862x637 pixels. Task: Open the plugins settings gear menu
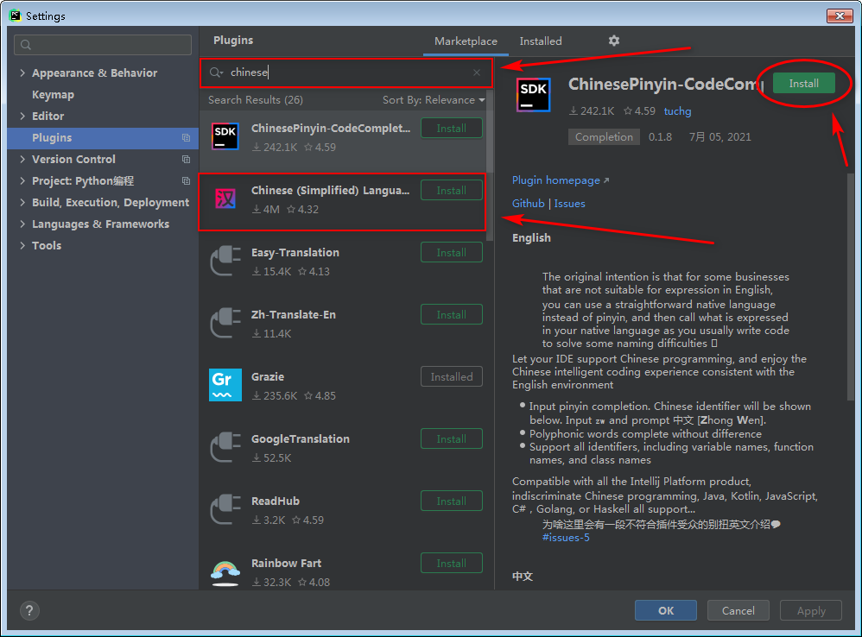tap(614, 41)
